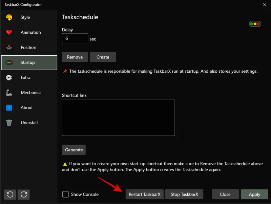
Task: Restart TaskbarX
Action: pyautogui.click(x=144, y=194)
